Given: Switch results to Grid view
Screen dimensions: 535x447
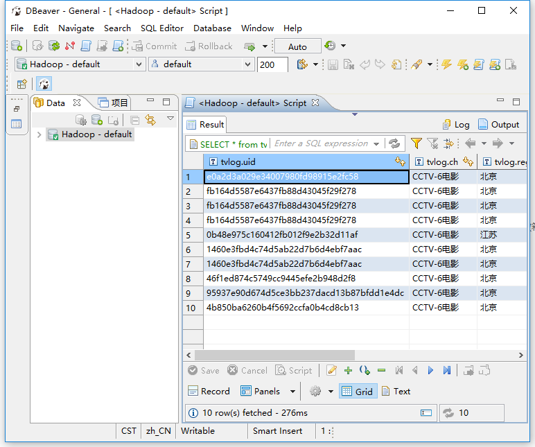Looking at the screenshot, I should [x=357, y=392].
